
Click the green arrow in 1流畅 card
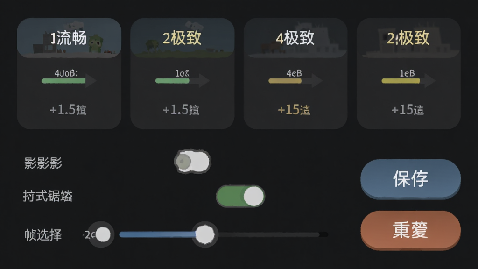coord(69,81)
